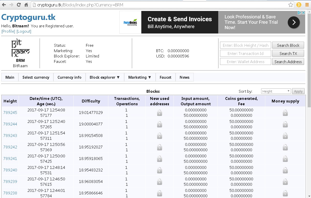Image resolution: width=311 pixels, height=198 pixels.
Task: Focus the Block Height / Hash field
Action: click(x=245, y=45)
